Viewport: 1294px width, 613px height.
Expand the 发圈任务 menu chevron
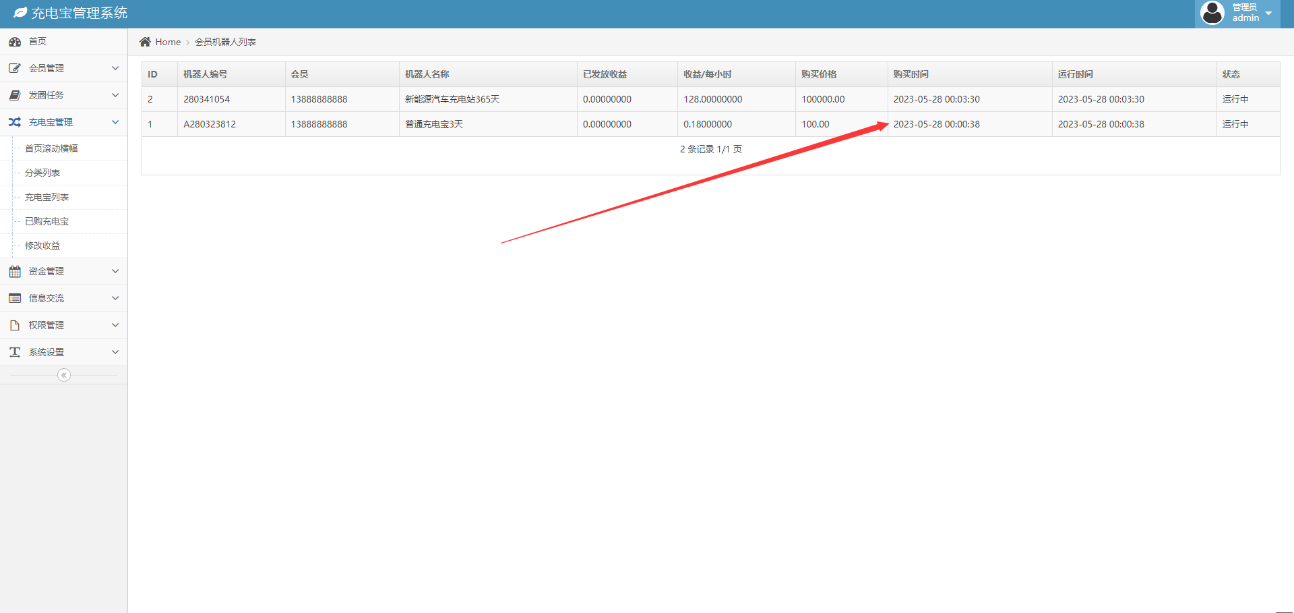115,95
